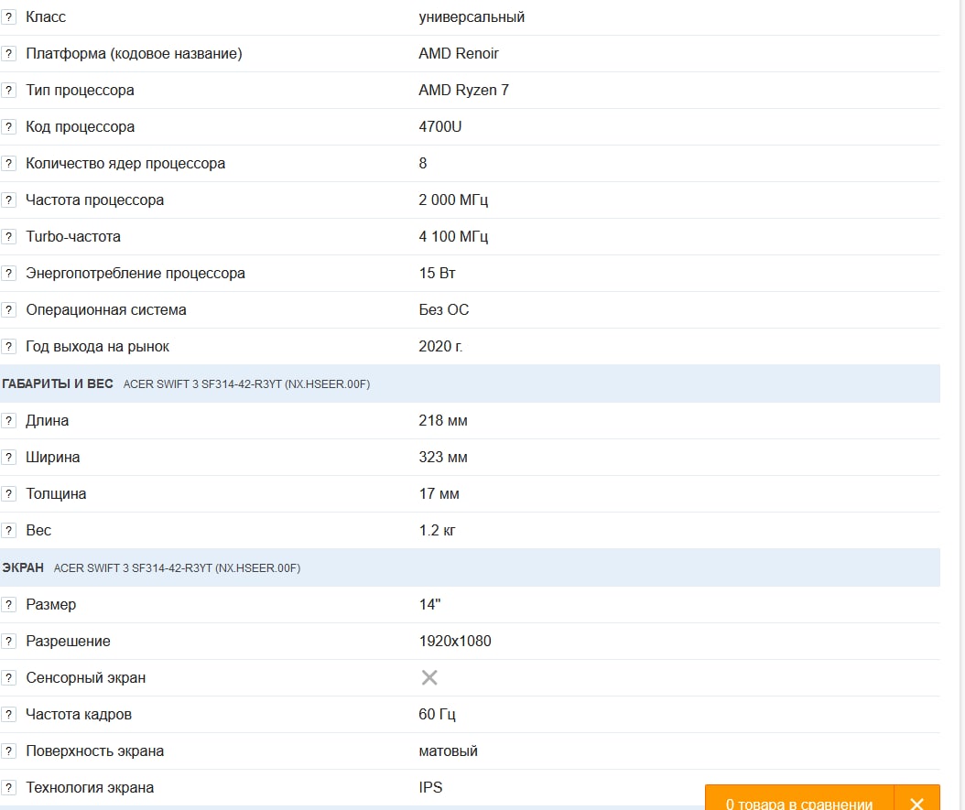Viewport: 965px width, 810px height.
Task: Select the '218 мм' length value
Action: (443, 421)
